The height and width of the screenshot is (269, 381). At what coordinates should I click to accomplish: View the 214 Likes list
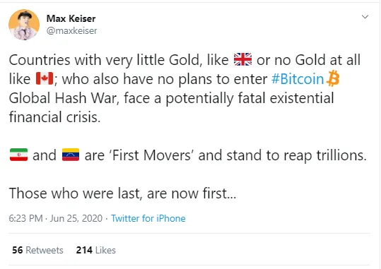(x=95, y=251)
